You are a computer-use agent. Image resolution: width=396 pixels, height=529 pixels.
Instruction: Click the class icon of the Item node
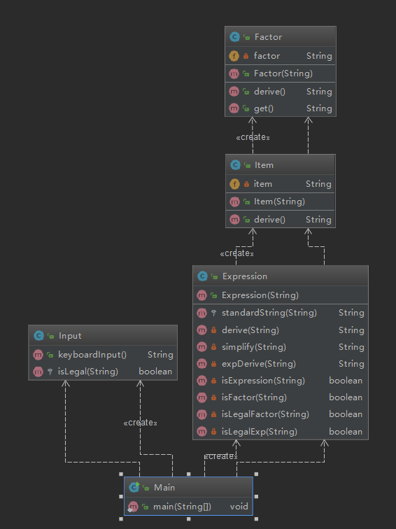pyautogui.click(x=235, y=165)
